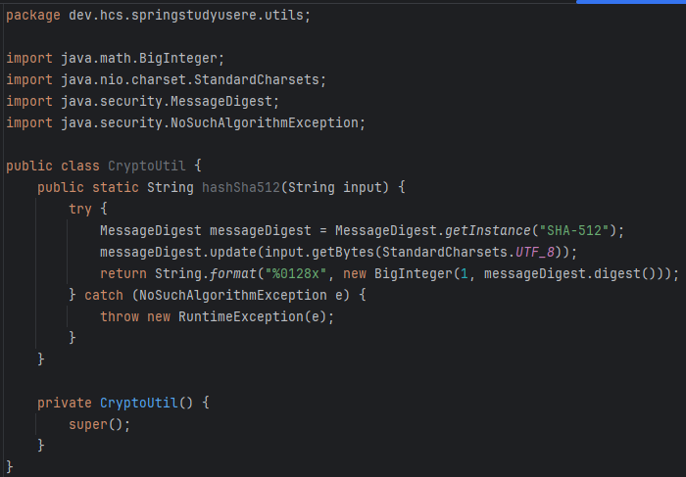686x477 pixels.
Task: Click the getInstance method call
Action: point(487,230)
